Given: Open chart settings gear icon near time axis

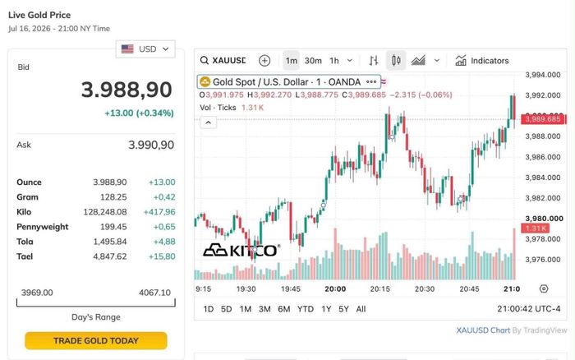Looking at the screenshot, I should (x=544, y=288).
